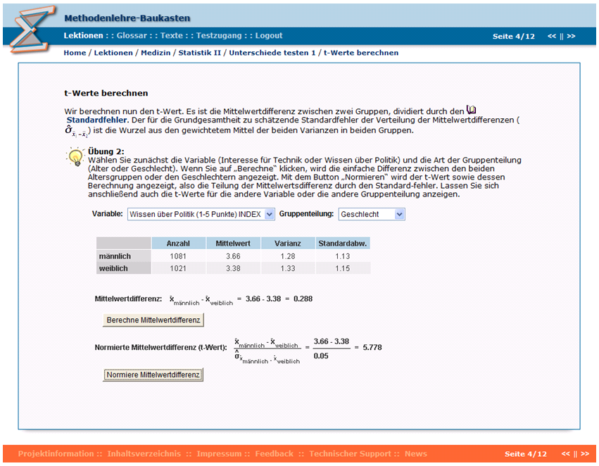Click the Mittelwert column header
The image size is (599, 466).
click(x=233, y=244)
